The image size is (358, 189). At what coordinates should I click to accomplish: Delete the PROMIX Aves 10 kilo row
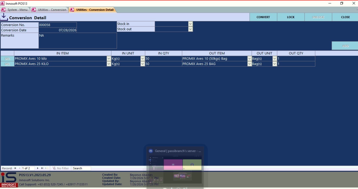pos(7,59)
